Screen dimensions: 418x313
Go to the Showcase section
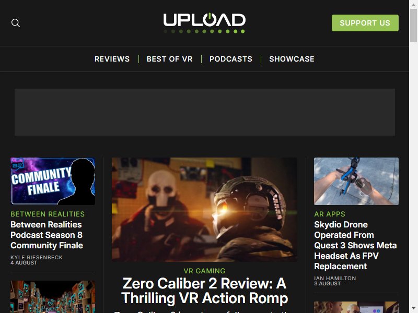292,59
